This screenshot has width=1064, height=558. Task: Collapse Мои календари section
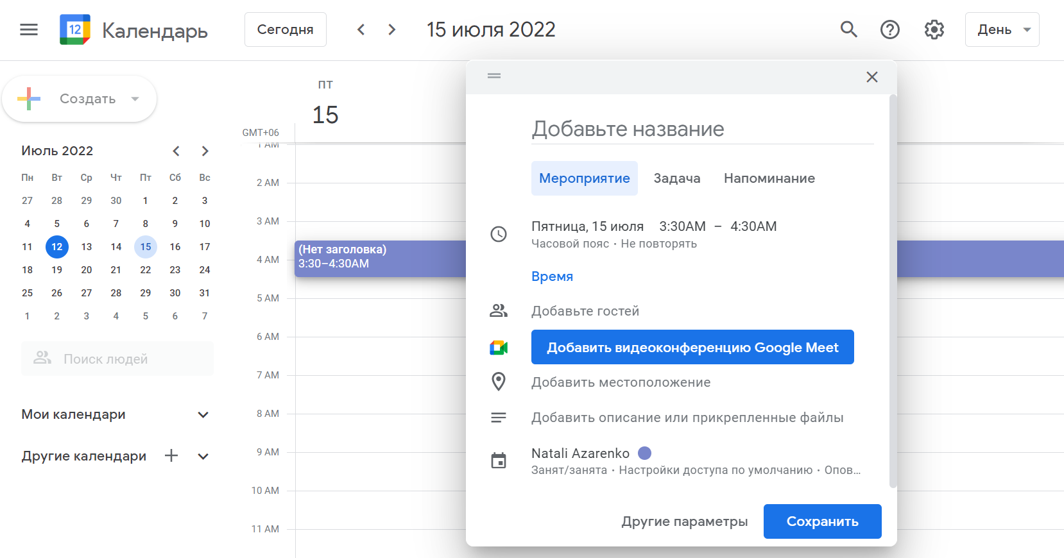pyautogui.click(x=203, y=415)
